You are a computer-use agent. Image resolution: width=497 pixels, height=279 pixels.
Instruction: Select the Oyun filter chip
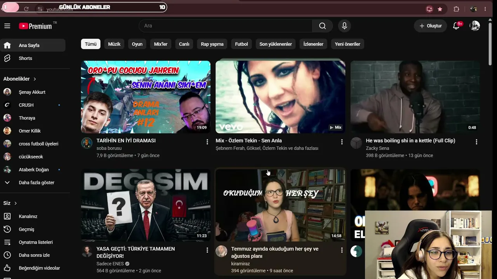tap(137, 44)
